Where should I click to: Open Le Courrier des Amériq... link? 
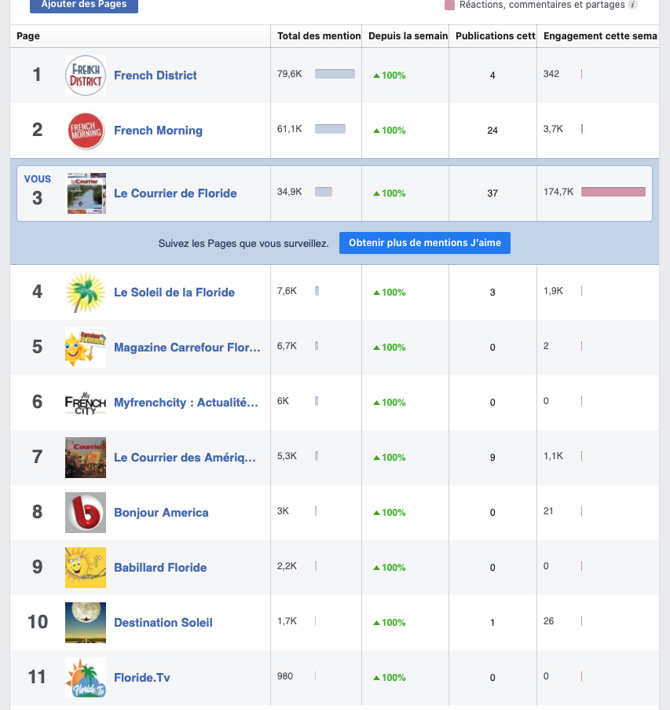tap(185, 458)
